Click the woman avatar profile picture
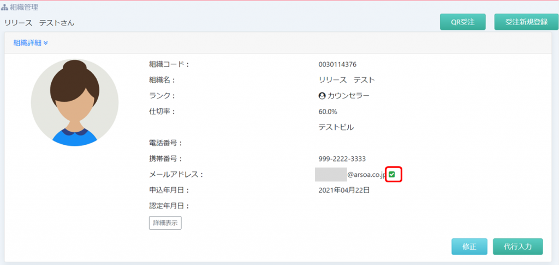The image size is (559, 265). (x=75, y=103)
